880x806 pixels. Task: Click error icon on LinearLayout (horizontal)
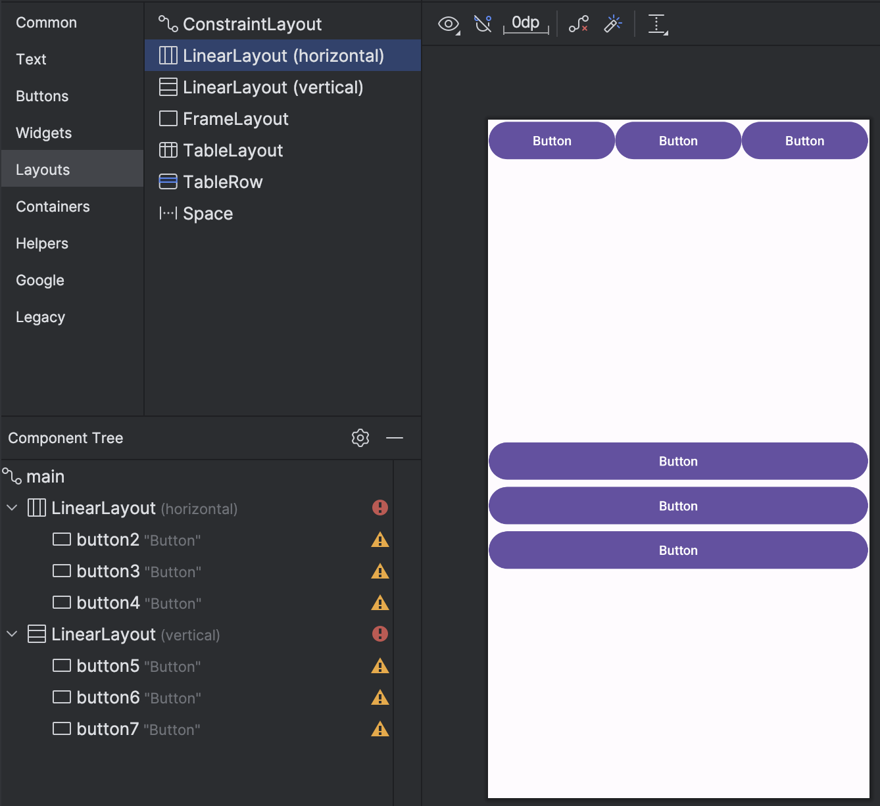[380, 508]
